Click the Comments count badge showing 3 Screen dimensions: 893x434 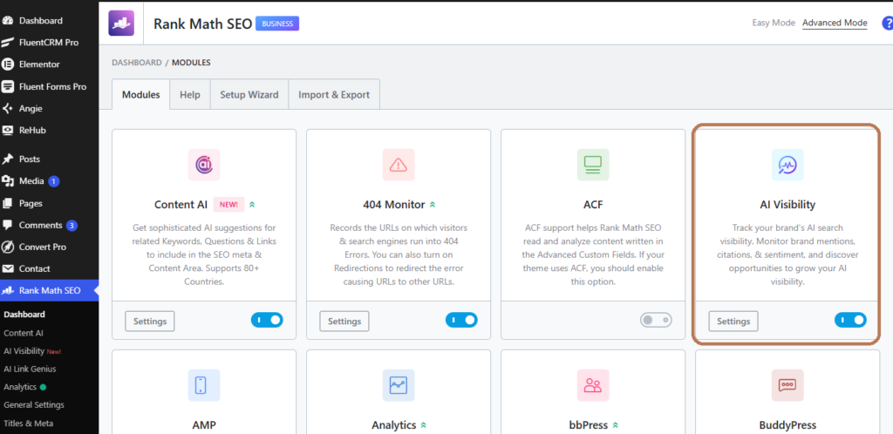pyautogui.click(x=72, y=225)
